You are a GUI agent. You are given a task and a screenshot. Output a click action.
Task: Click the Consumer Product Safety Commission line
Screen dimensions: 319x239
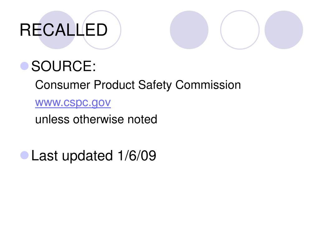pos(138,85)
